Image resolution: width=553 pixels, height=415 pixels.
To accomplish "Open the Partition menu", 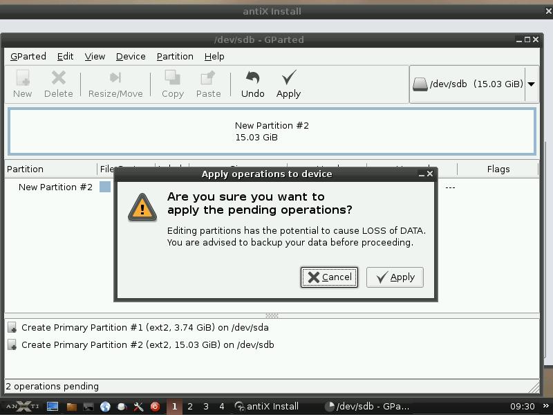I will 175,57.
